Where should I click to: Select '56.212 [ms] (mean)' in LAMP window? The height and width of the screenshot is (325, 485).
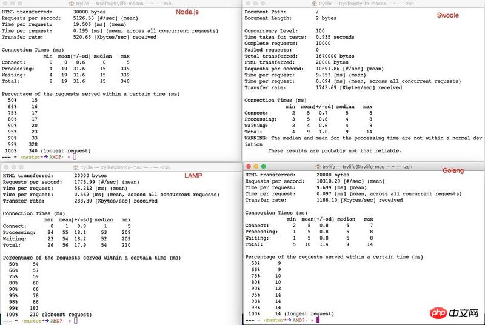(x=101, y=189)
